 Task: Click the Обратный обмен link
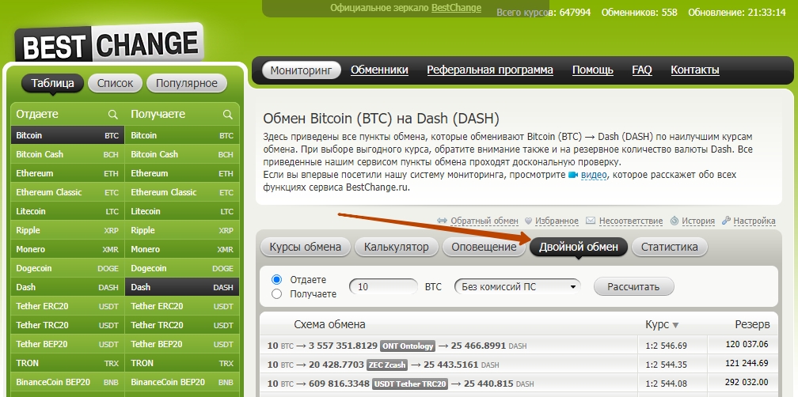tap(484, 221)
